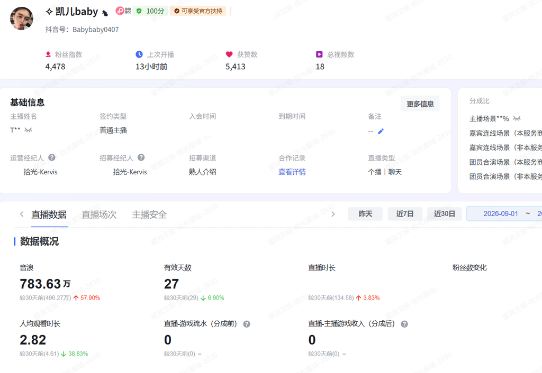
Task: Open the help tooltip next to 运营经纪人
Action: 52,157
